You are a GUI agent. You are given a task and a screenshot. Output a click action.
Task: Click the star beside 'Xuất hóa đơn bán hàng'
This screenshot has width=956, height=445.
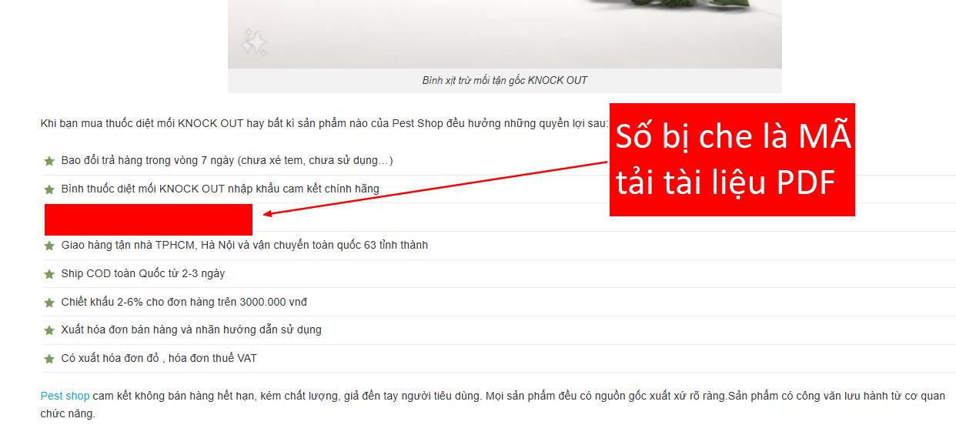[x=49, y=330]
